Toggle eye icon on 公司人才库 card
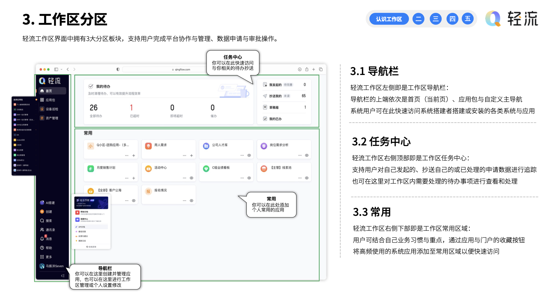Image resolution: width=551 pixels, height=307 pixels. (249, 155)
